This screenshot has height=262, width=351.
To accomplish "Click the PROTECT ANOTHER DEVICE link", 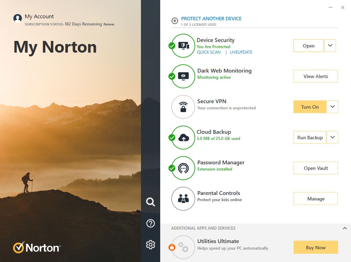I will coord(211,19).
